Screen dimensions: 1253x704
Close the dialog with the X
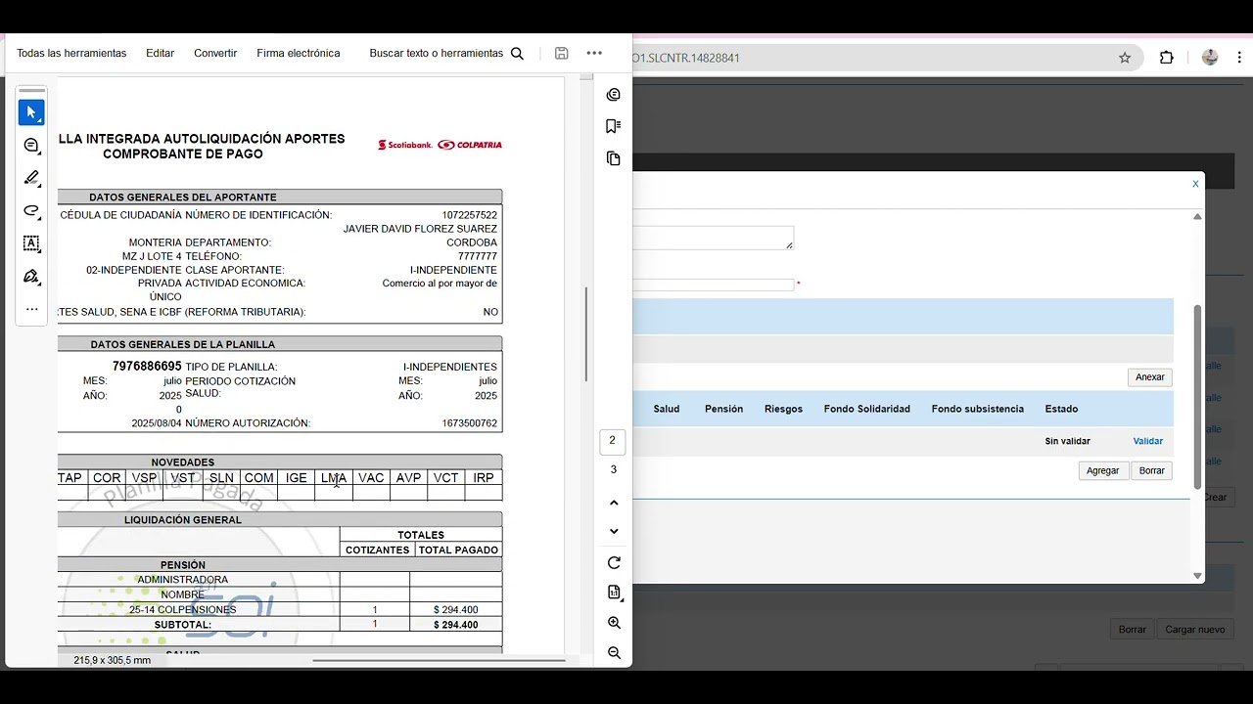click(1195, 184)
